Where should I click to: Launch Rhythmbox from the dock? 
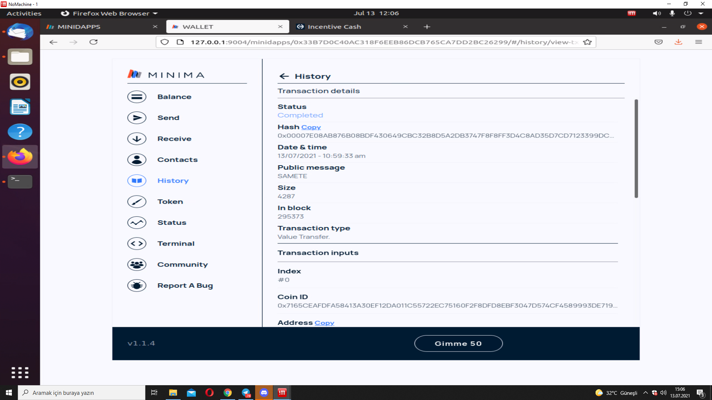tap(20, 82)
